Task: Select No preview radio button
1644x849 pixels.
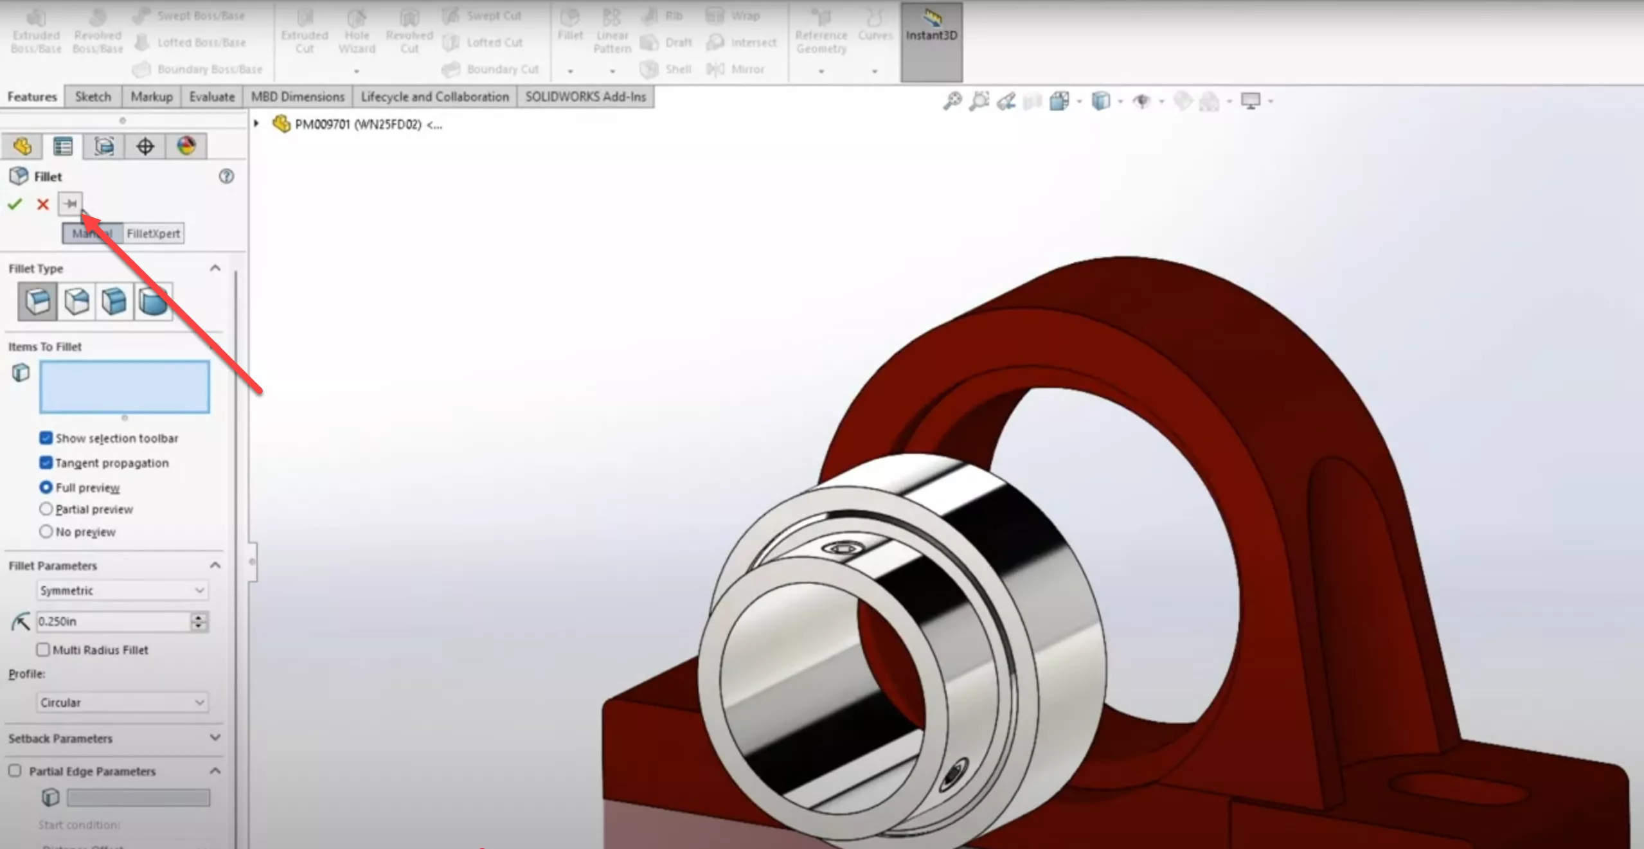Action: pos(46,532)
